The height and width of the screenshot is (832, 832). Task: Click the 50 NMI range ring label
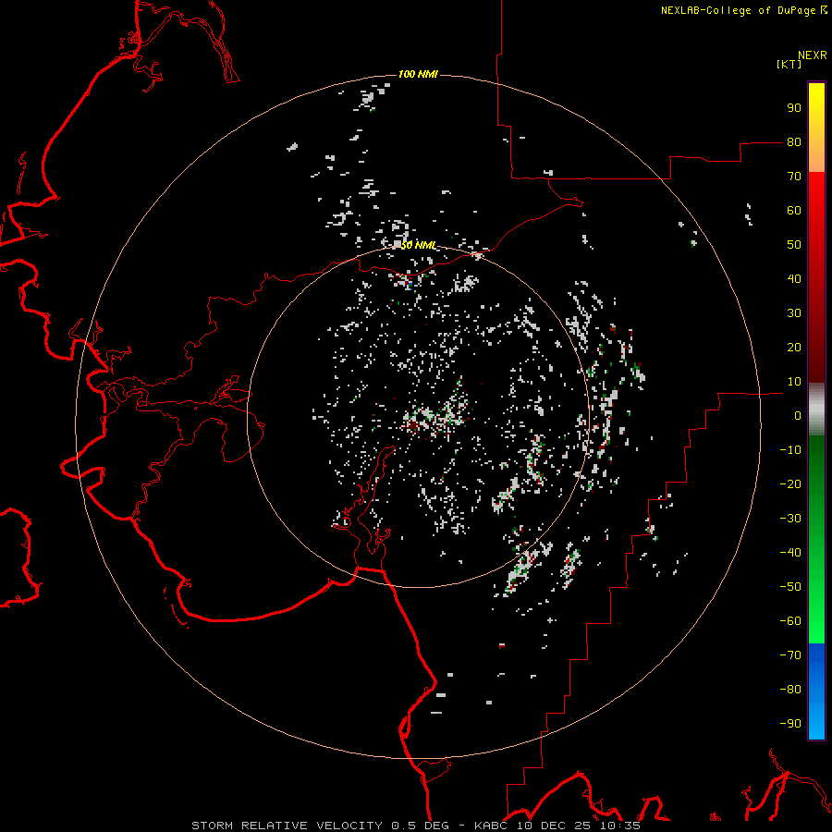(x=418, y=245)
